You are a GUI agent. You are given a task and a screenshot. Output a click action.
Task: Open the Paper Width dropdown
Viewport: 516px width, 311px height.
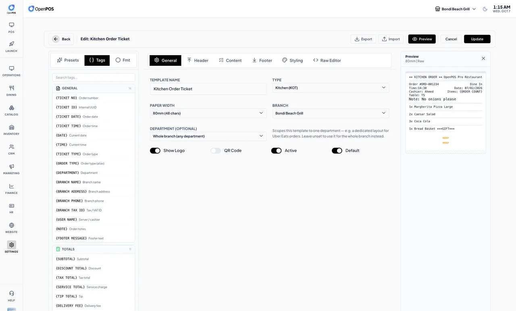[x=208, y=113]
